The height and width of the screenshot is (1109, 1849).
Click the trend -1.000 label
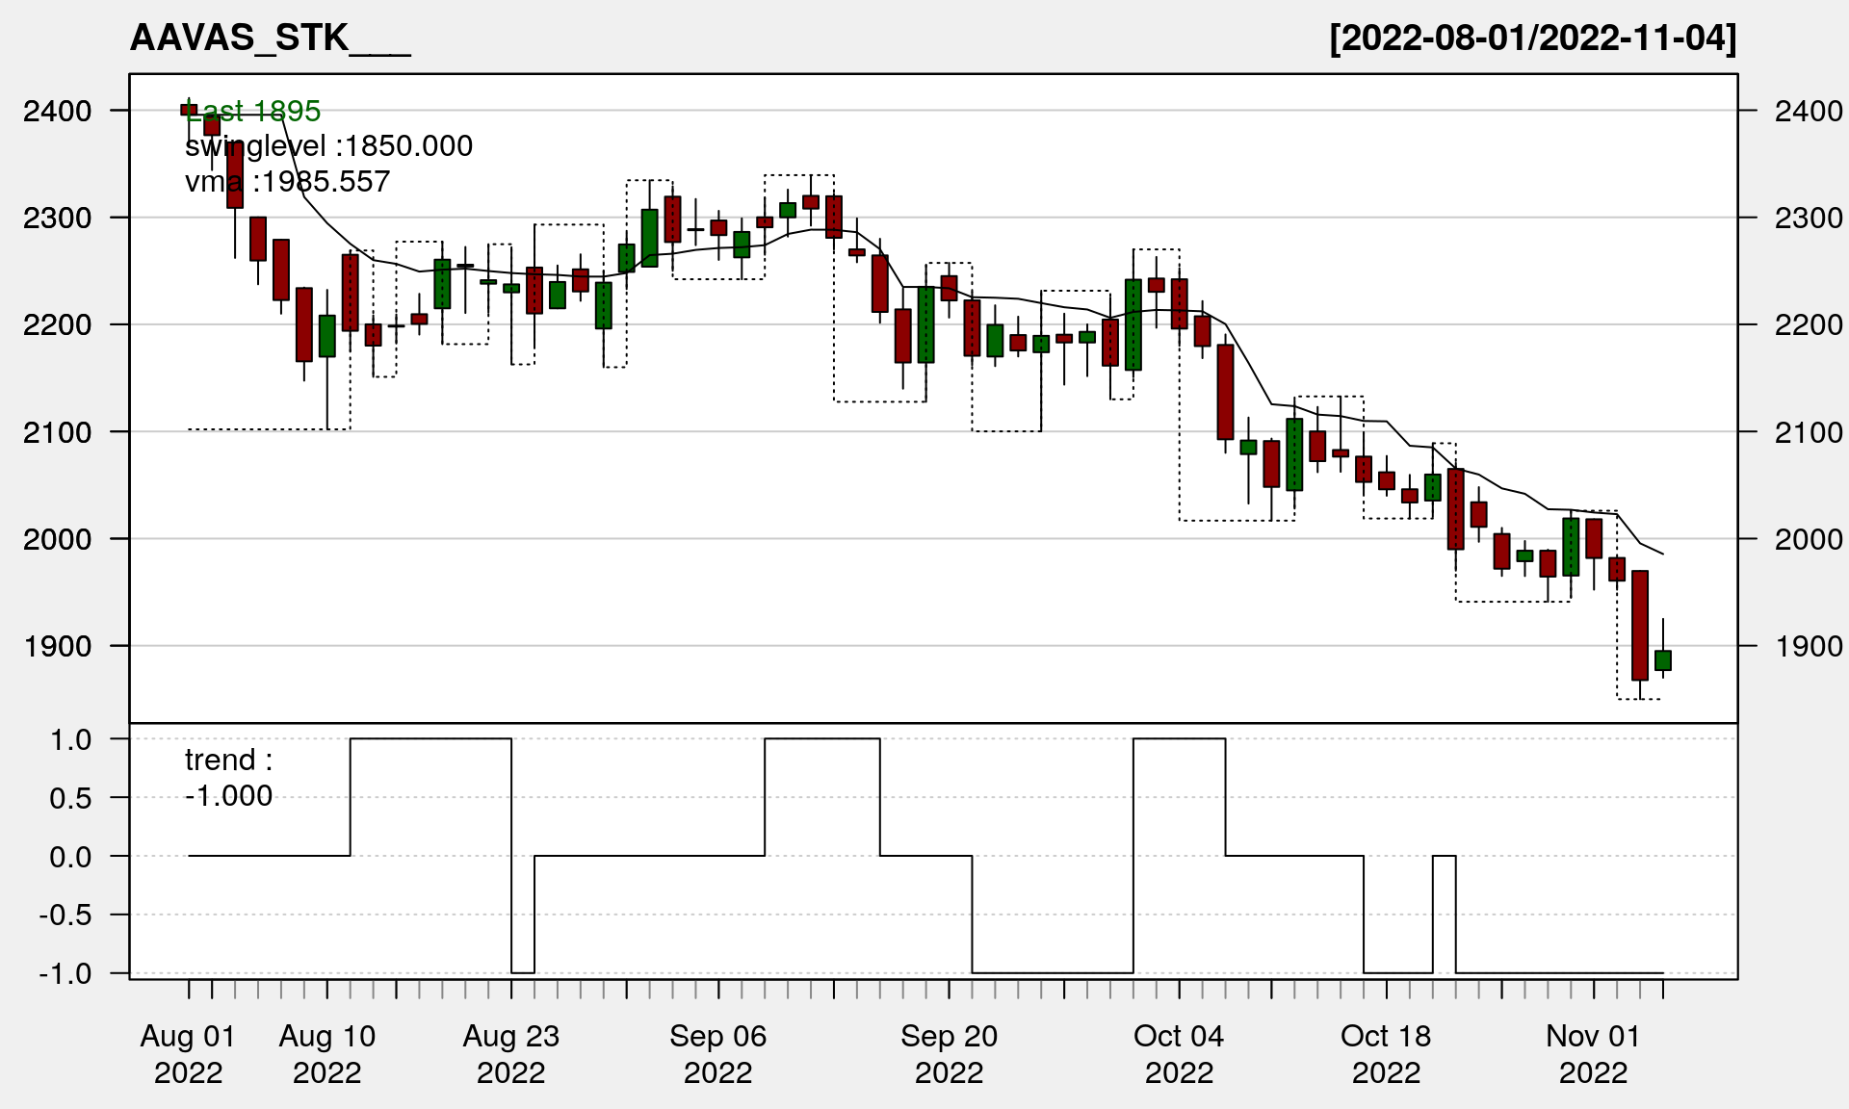(x=228, y=778)
